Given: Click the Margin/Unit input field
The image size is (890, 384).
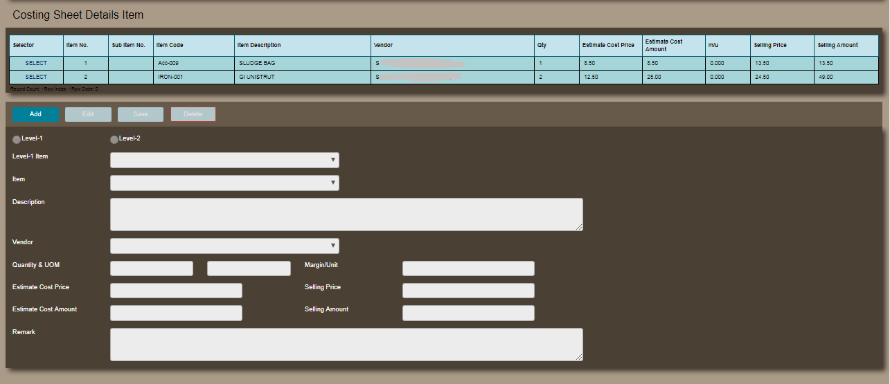Looking at the screenshot, I should pyautogui.click(x=468, y=268).
